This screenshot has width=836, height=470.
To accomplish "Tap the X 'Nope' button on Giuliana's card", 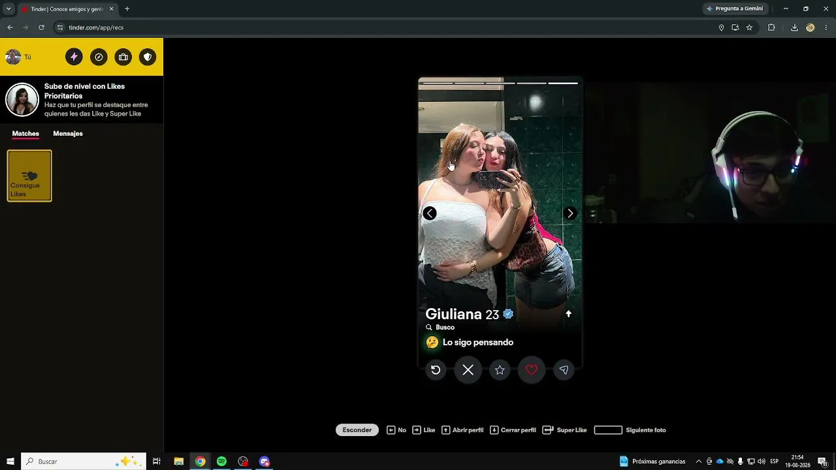I will [x=468, y=370].
